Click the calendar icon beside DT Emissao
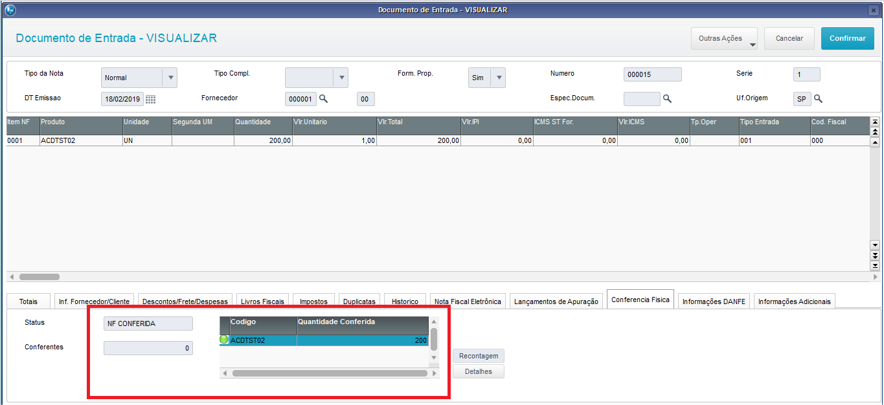The image size is (884, 405). pyautogui.click(x=150, y=99)
